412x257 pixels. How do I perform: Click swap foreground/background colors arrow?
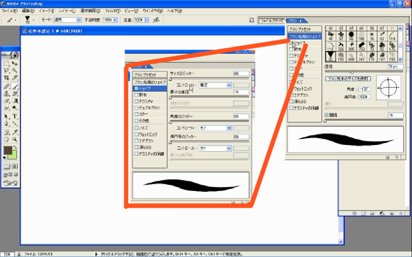pyautogui.click(x=15, y=147)
